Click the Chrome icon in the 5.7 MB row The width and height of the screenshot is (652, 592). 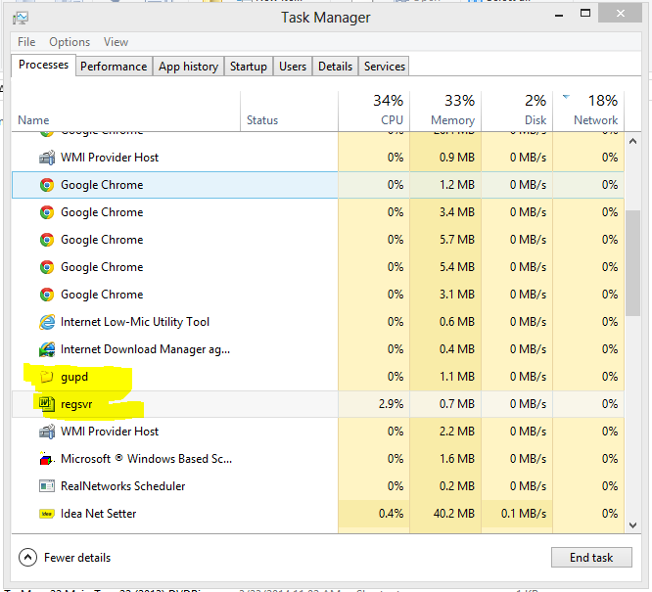47,240
